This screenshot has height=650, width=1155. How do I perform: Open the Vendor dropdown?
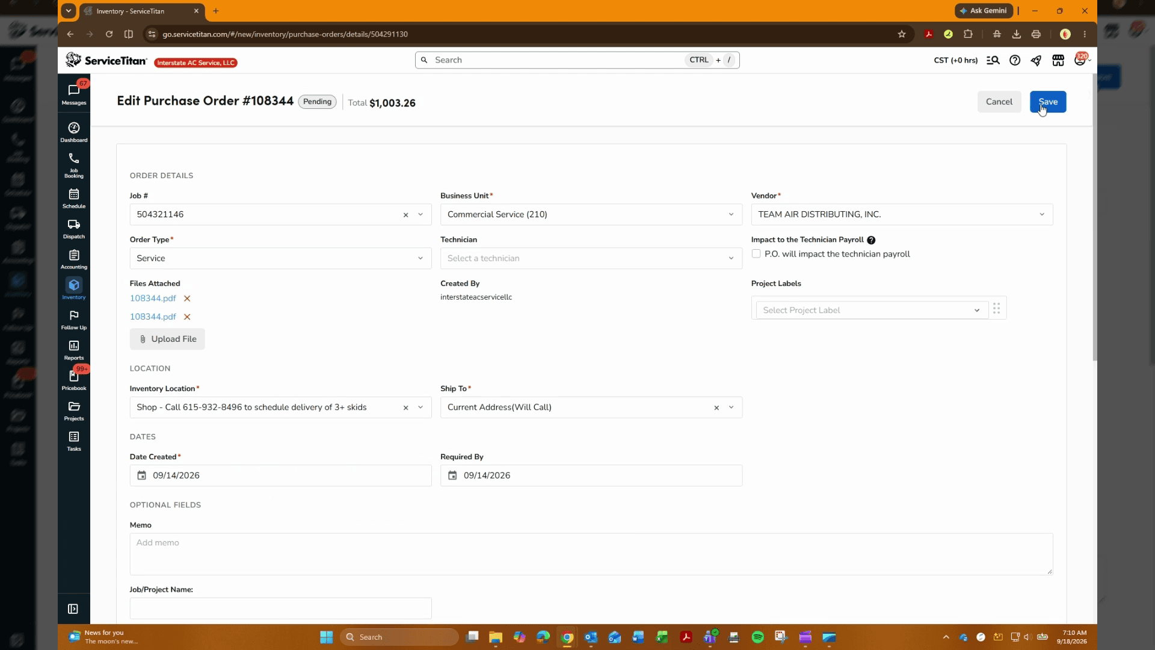pyautogui.click(x=902, y=215)
